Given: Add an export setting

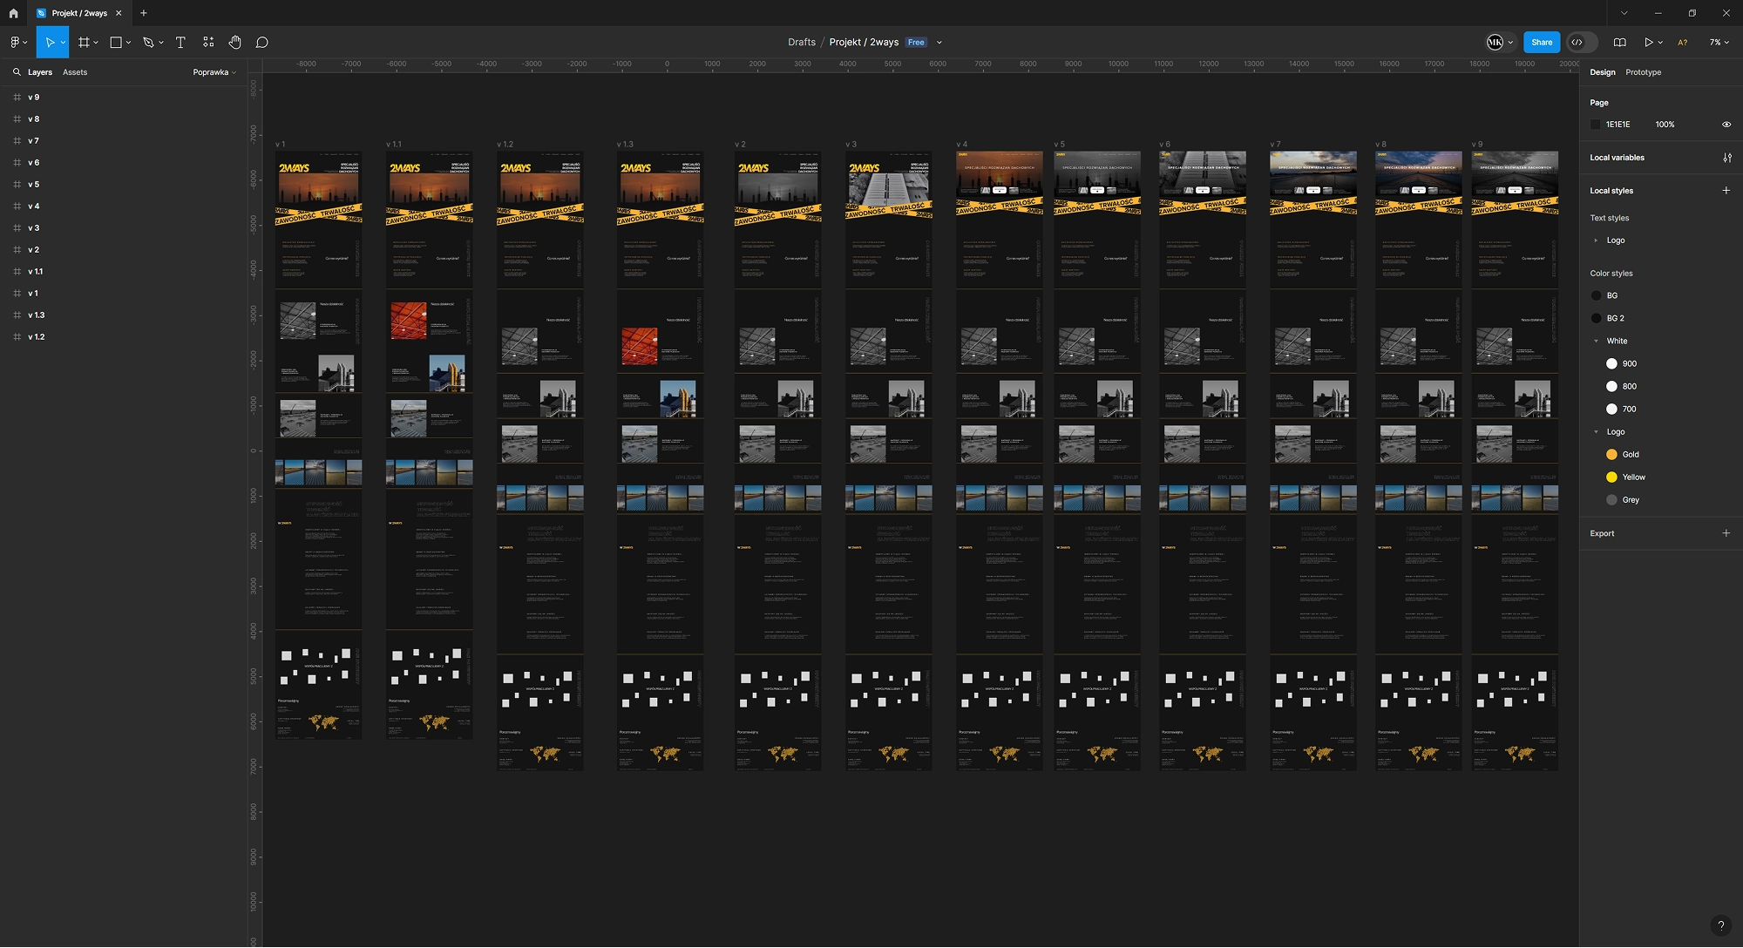Looking at the screenshot, I should [x=1726, y=532].
